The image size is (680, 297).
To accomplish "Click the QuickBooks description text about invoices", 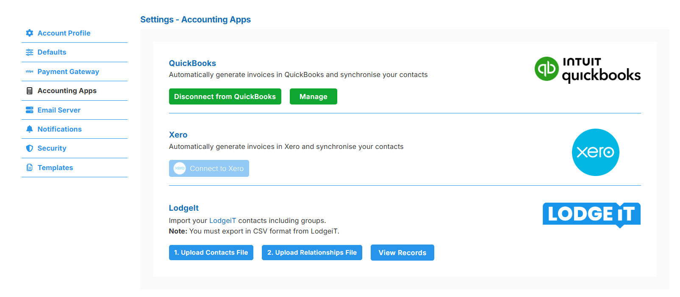I will pyautogui.click(x=298, y=74).
